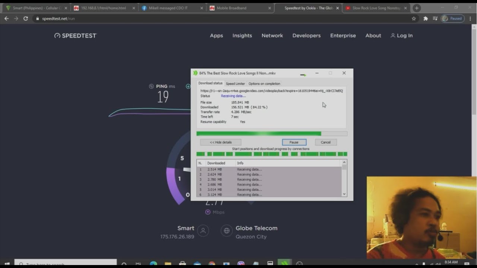Open the Download status tab
The width and height of the screenshot is (477, 268).
tap(210, 83)
